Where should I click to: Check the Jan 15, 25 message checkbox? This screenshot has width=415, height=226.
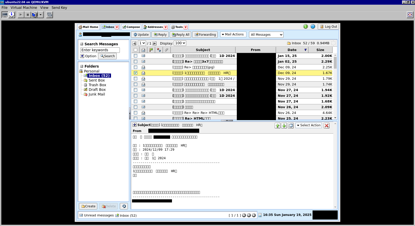pos(135,56)
